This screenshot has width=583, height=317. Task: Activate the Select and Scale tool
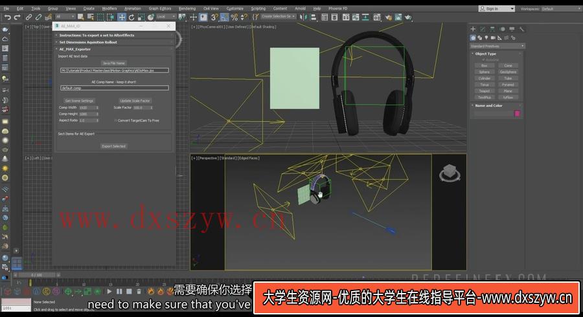(x=141, y=17)
